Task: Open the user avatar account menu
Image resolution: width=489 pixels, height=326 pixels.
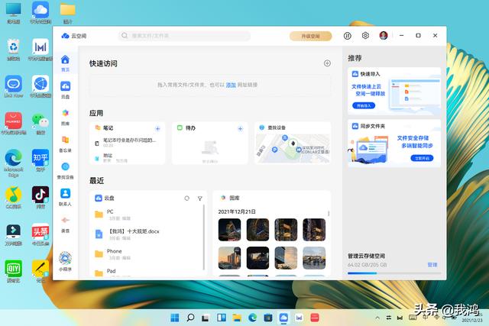Action: click(384, 36)
